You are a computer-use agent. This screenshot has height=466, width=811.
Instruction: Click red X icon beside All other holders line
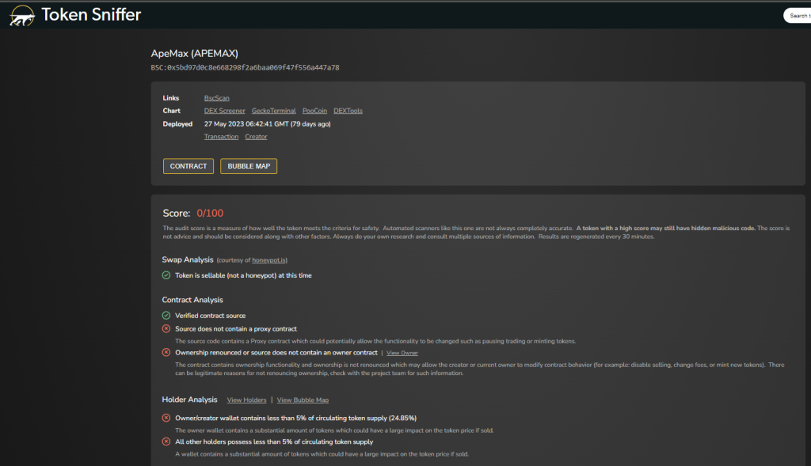coord(166,441)
